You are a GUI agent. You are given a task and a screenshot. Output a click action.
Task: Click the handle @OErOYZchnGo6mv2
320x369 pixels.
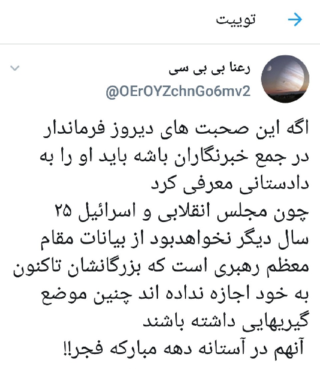178,91
